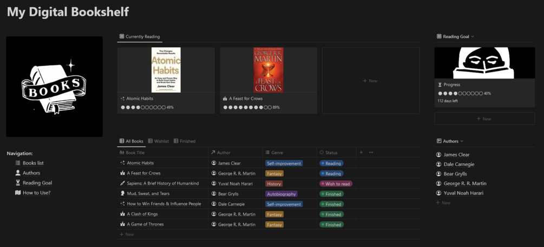This screenshot has height=247, width=544.
Task: Open A Feast for Crows book cover
Action: pos(268,70)
